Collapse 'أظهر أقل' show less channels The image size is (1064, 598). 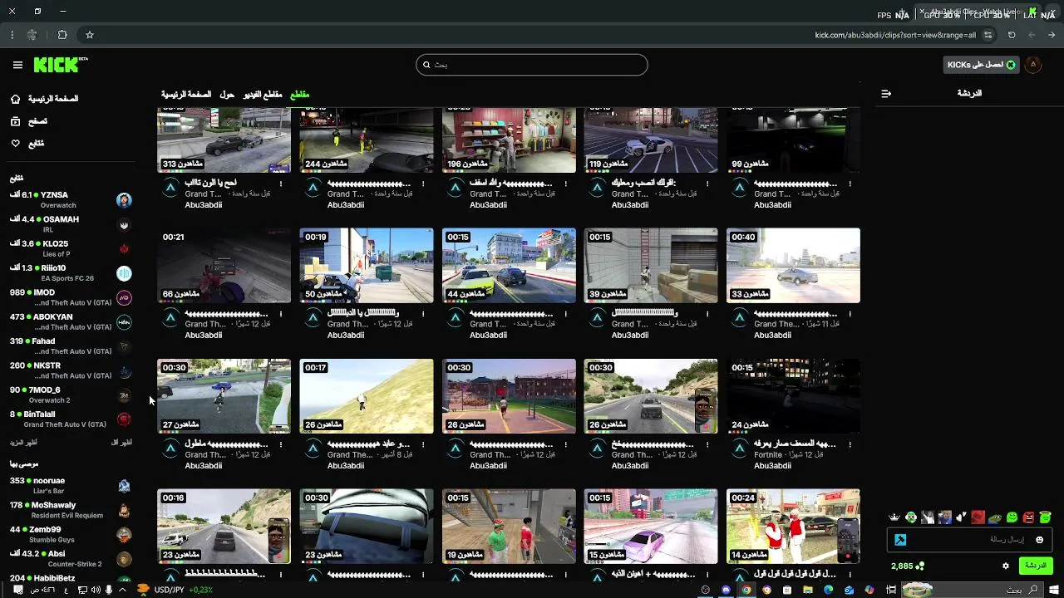(x=121, y=443)
